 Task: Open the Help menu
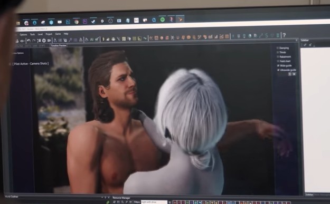(66, 34)
